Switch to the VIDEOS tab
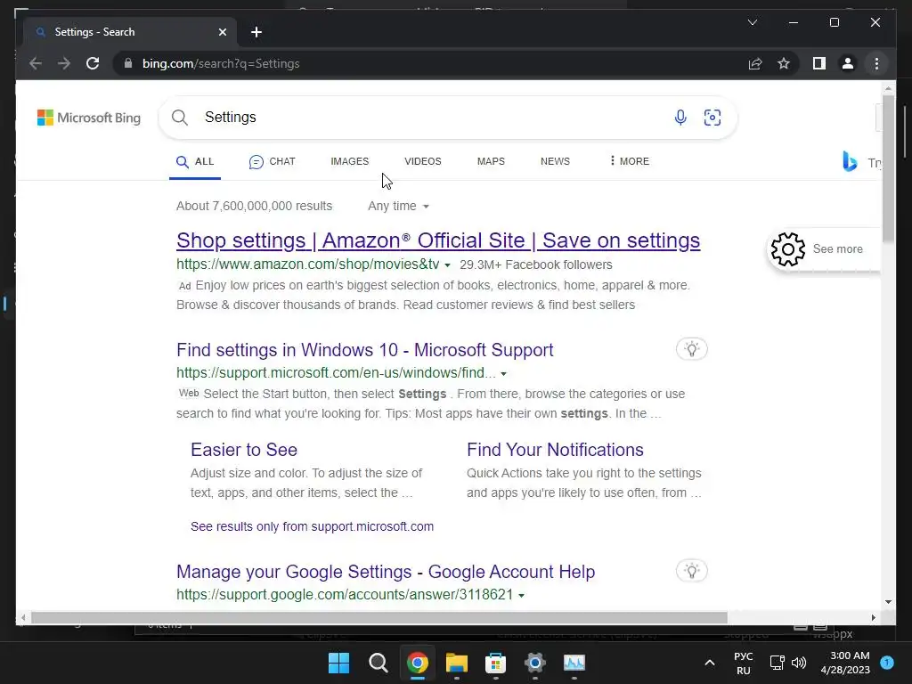This screenshot has width=912, height=684. point(423,161)
